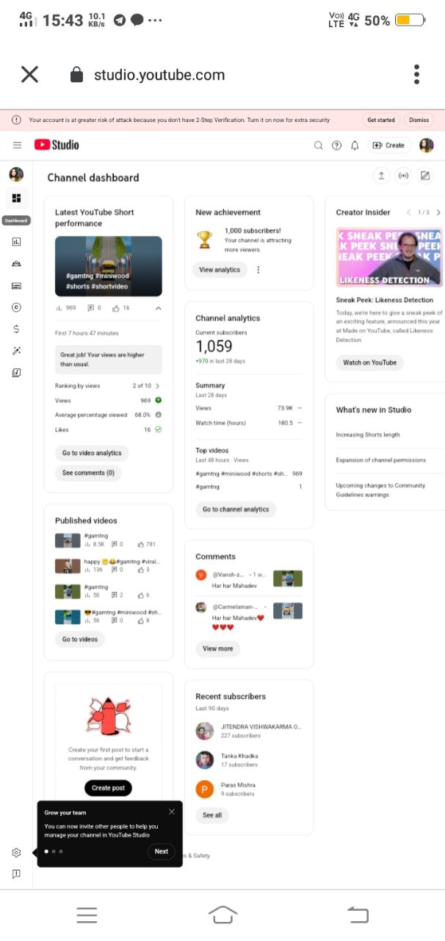Close the Grow your team popup
This screenshot has width=445, height=941.
pyautogui.click(x=171, y=812)
